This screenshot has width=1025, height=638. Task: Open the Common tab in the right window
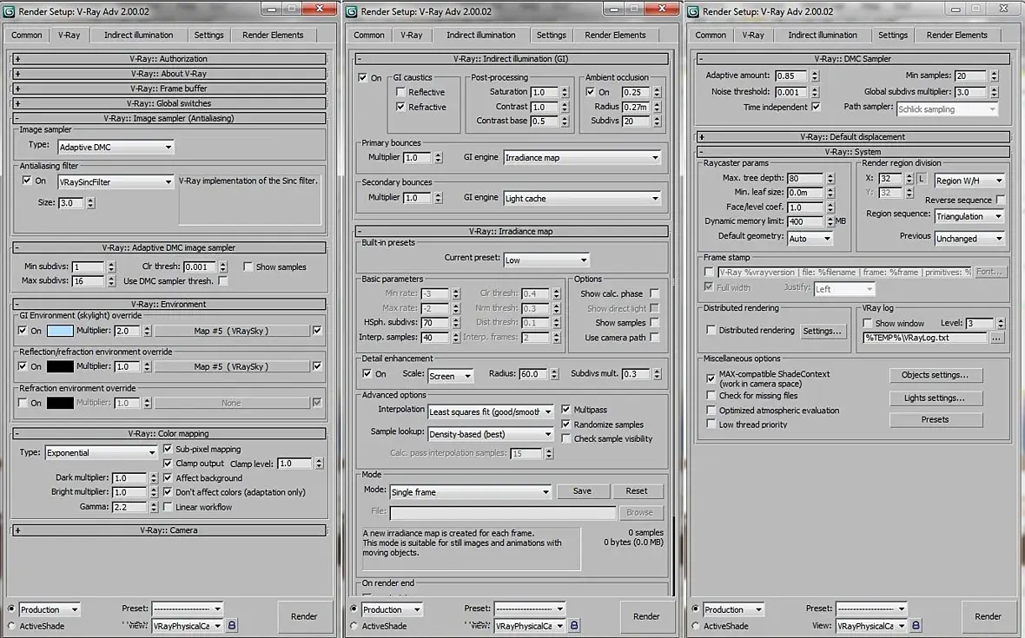tap(711, 36)
